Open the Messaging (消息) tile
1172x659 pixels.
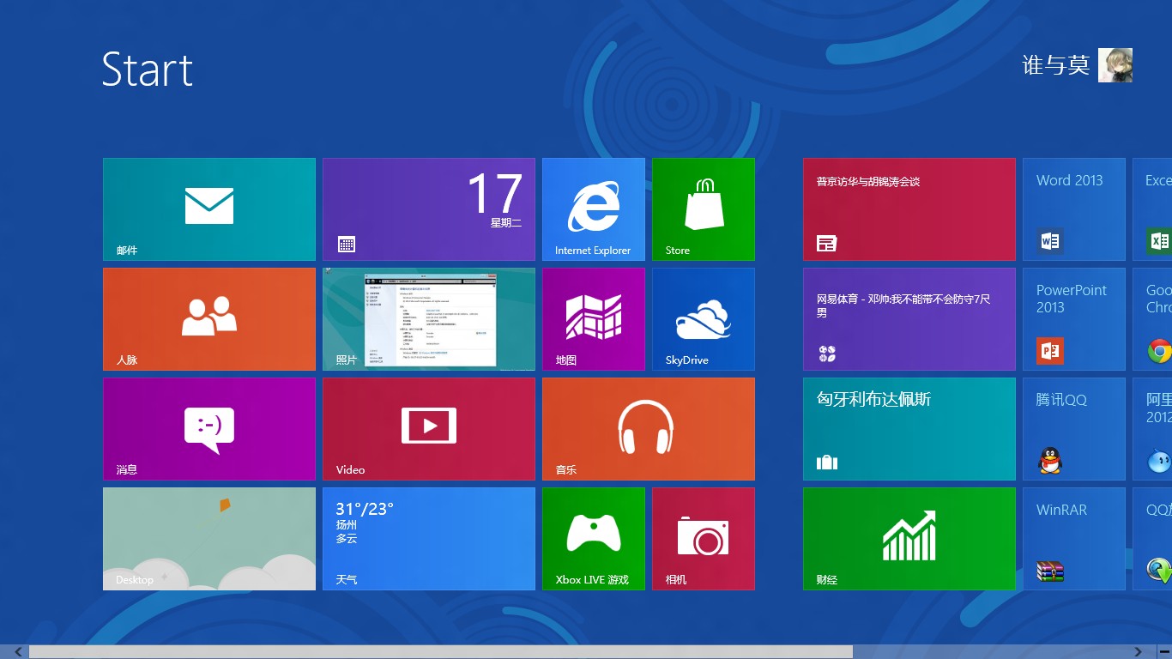click(x=209, y=429)
